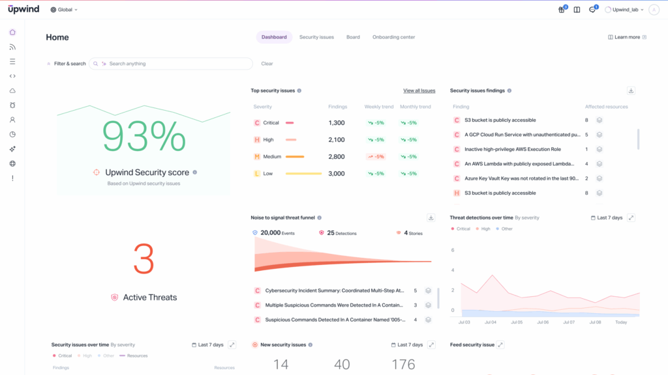Open the Last 7 days selector for Threat detections

[x=607, y=218]
